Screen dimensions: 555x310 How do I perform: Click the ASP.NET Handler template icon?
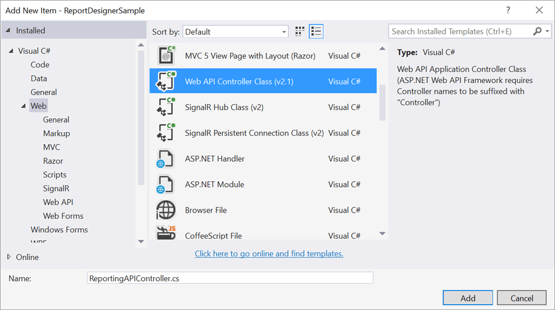tap(165, 158)
